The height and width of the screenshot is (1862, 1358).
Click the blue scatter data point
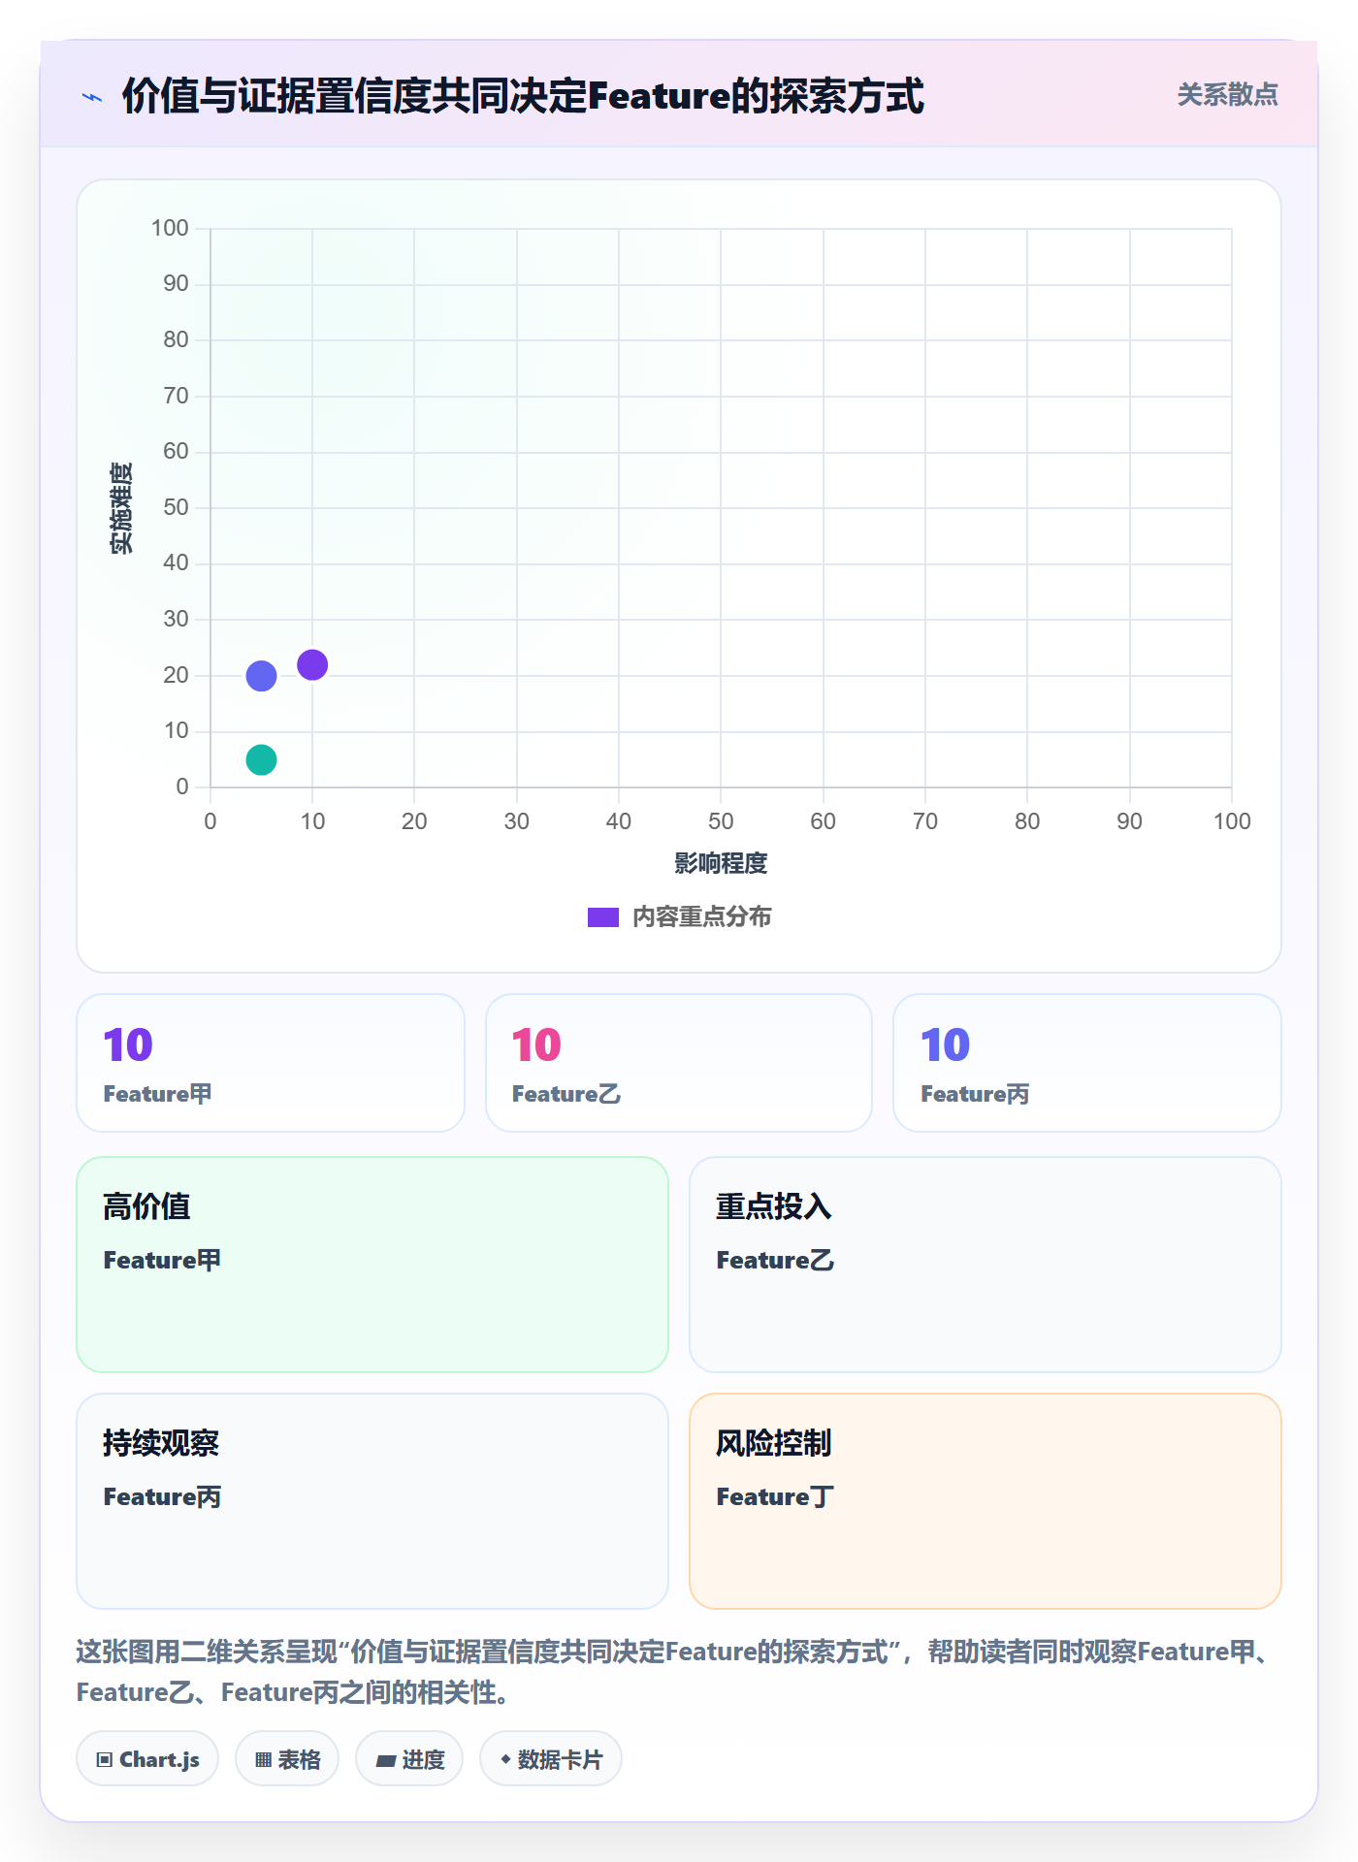(x=261, y=676)
